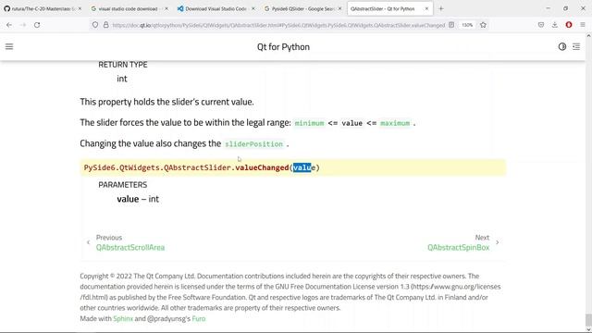
Task: Toggle the light/dark theme icon
Action: pos(562,46)
